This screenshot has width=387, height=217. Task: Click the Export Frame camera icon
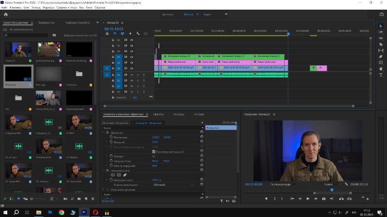pyautogui.click(x=324, y=199)
